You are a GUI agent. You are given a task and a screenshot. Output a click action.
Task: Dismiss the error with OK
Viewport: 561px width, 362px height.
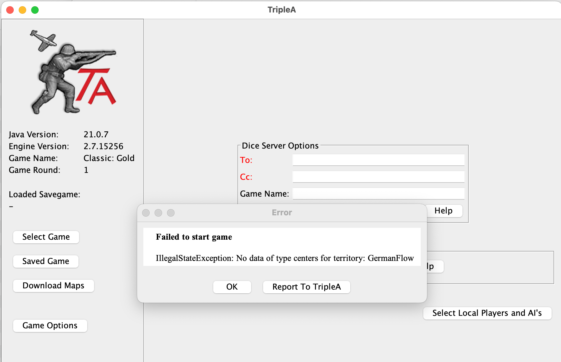(232, 287)
